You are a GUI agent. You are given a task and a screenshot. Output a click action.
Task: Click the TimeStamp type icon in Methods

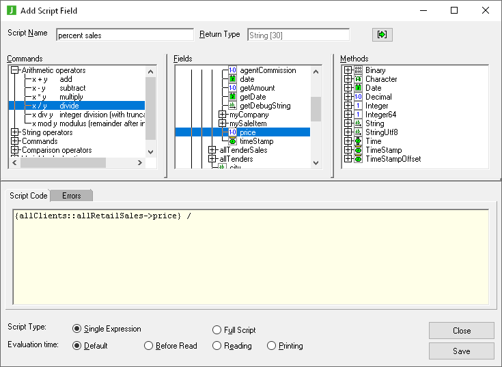[x=359, y=150]
